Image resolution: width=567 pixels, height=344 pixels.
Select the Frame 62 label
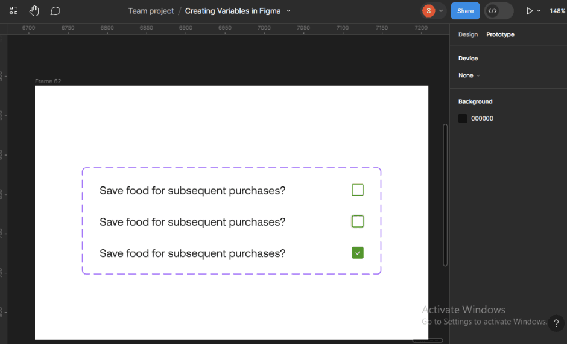click(48, 81)
